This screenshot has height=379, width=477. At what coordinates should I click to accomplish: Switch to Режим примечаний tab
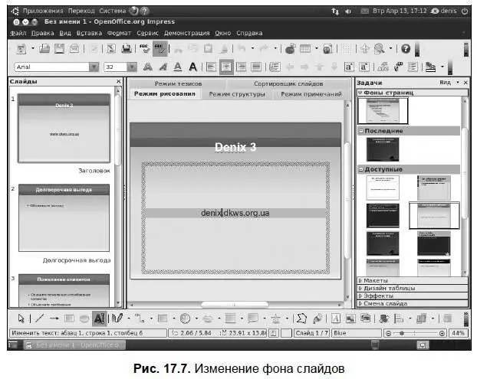point(311,94)
